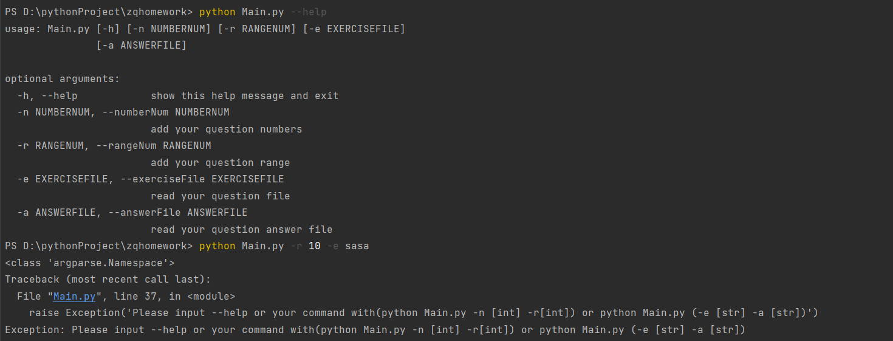The height and width of the screenshot is (341, 893).
Task: Click "read your question answer file" description
Action: tap(241, 230)
